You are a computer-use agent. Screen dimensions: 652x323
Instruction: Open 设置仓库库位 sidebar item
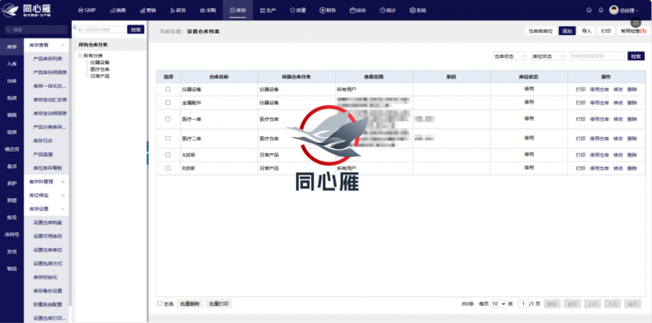pyautogui.click(x=48, y=250)
